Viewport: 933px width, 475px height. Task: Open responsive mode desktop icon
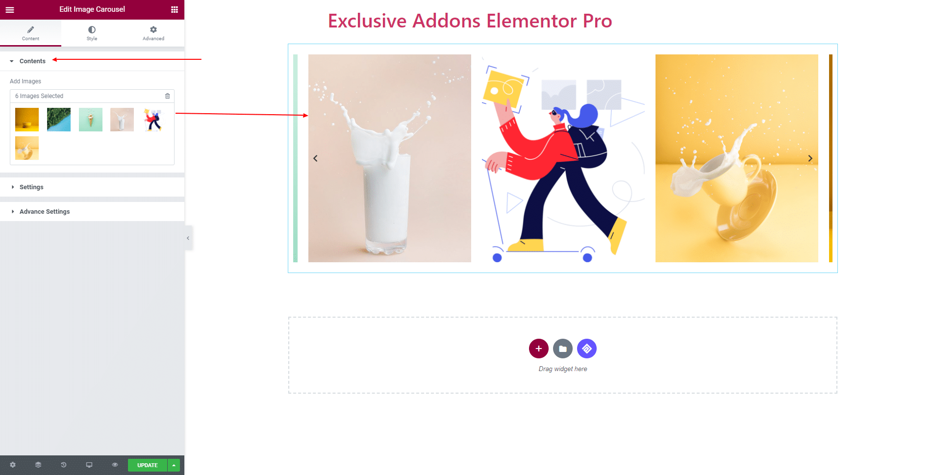click(89, 465)
